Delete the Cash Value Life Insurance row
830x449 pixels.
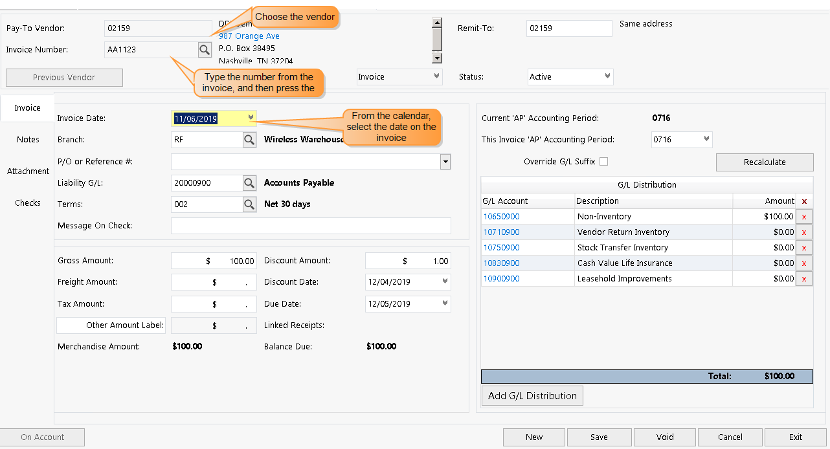[x=803, y=263]
